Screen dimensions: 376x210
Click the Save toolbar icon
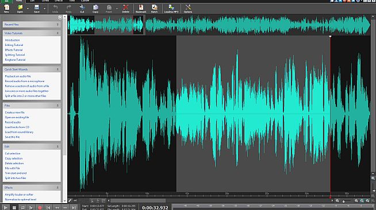(x=37, y=9)
